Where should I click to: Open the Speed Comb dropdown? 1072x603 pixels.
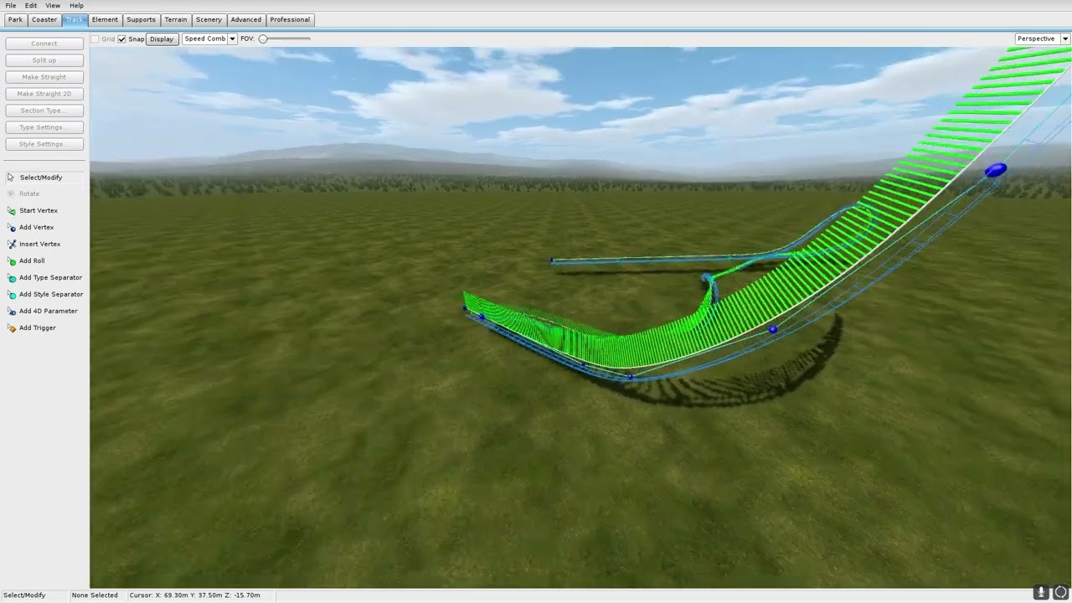tap(209, 39)
